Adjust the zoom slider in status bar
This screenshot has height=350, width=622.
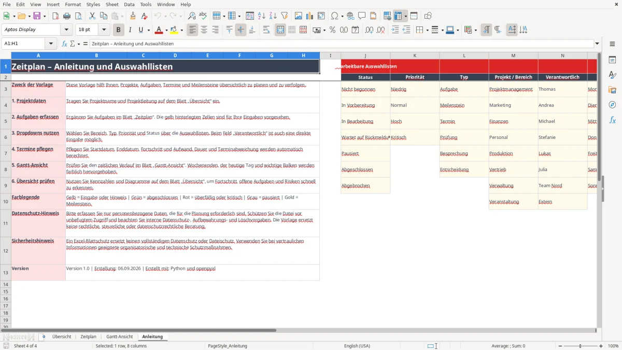click(x=580, y=346)
